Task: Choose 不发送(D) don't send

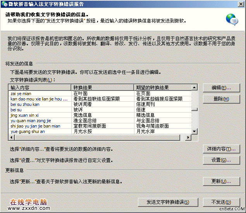Action: 221,202
